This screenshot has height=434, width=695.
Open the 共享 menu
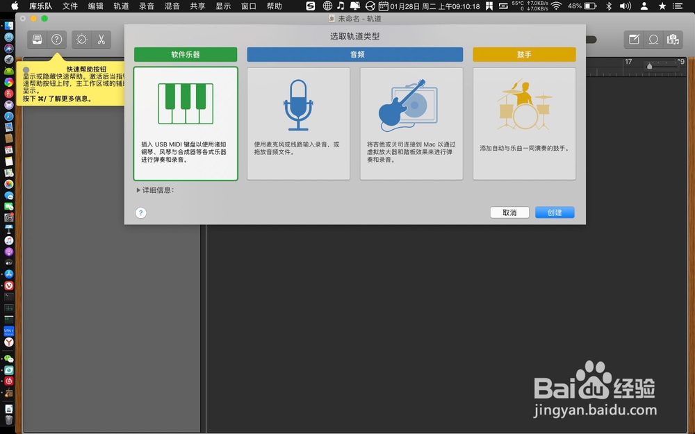click(x=197, y=6)
